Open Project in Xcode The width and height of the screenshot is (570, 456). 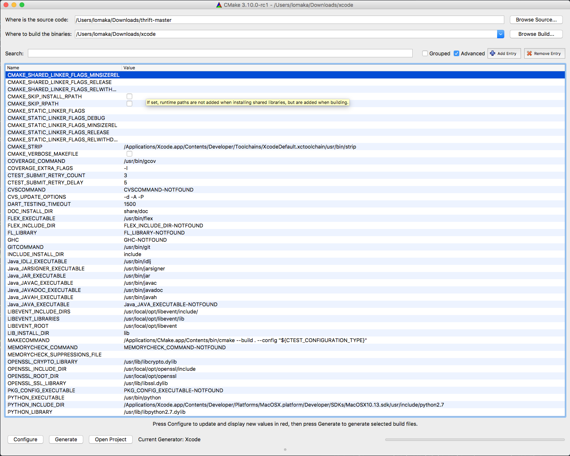tap(111, 439)
